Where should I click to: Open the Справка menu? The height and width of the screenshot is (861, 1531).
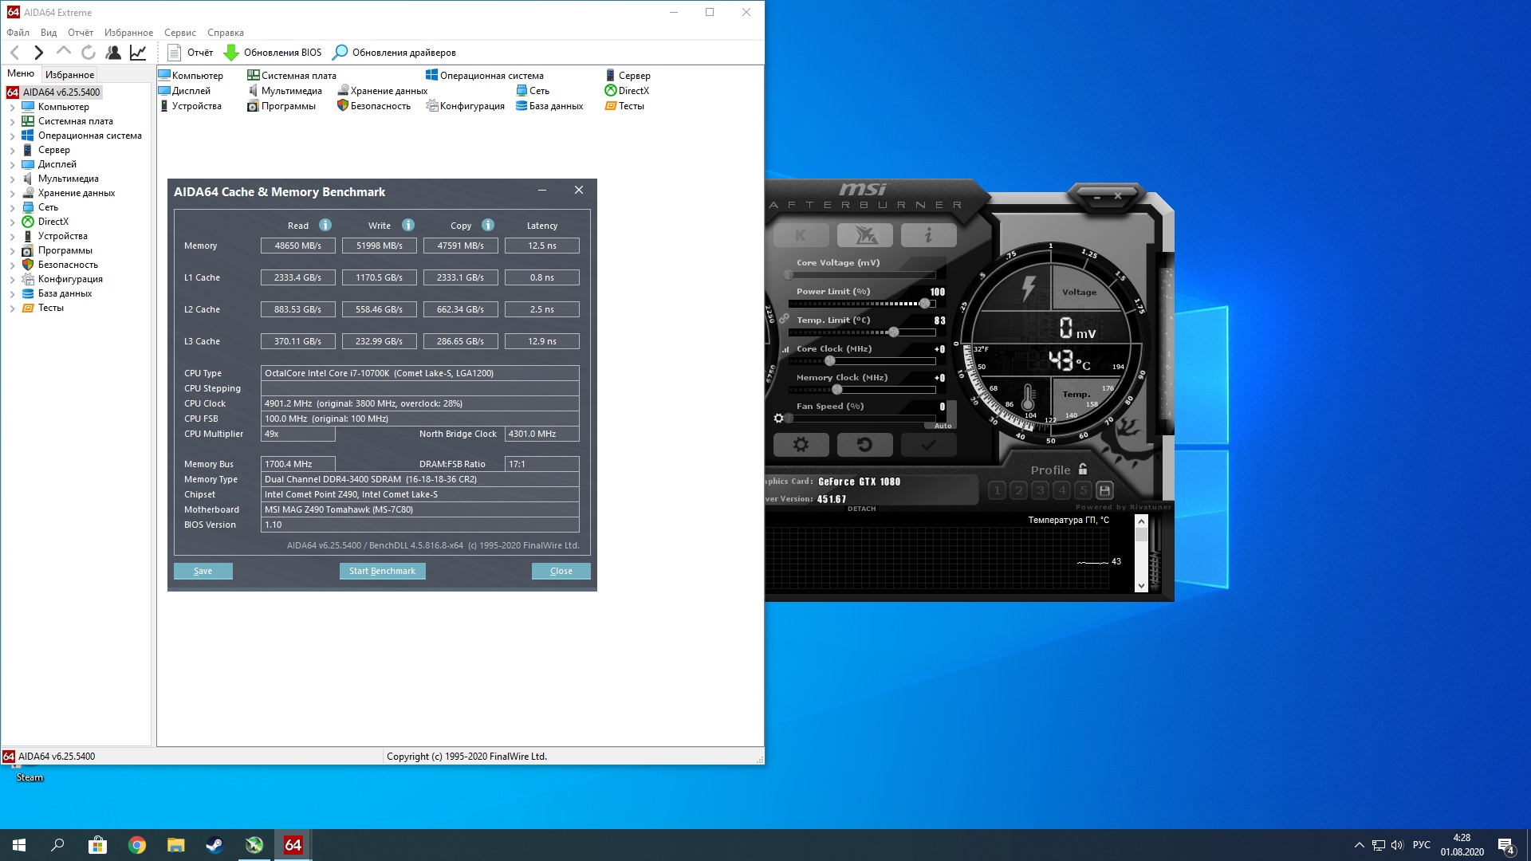click(226, 33)
